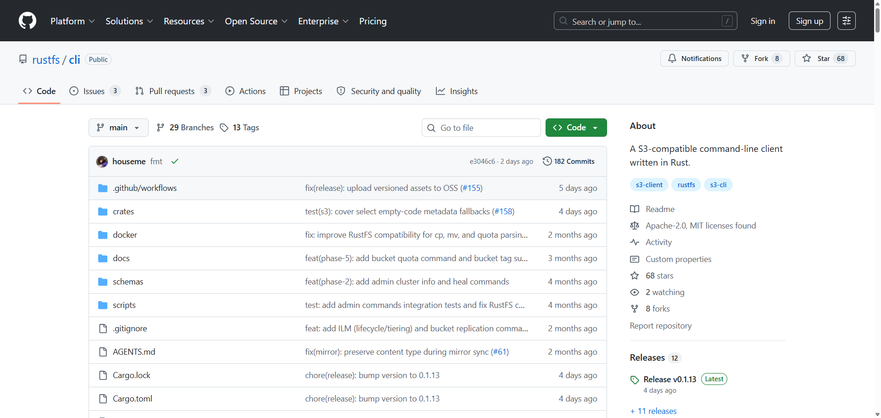881x418 pixels.
Task: Open the Security and quality tab
Action: [x=379, y=91]
